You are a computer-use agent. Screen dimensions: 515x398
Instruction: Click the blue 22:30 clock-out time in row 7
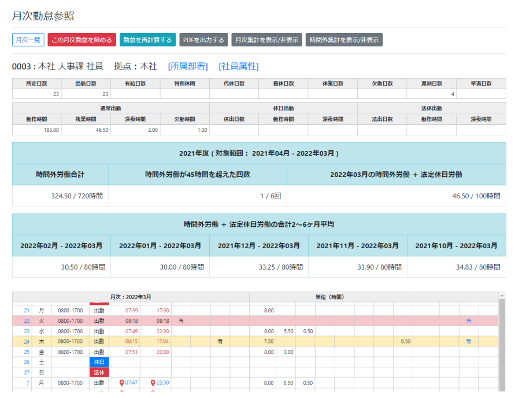pos(162,383)
